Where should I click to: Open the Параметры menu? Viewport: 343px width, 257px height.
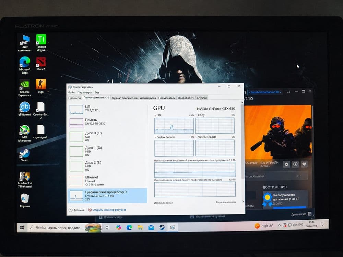(84, 93)
